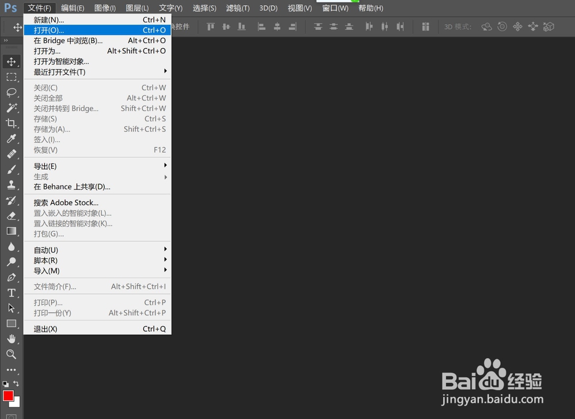Select the Dodge tool
Viewport: 575px width, 419px height.
(11, 262)
